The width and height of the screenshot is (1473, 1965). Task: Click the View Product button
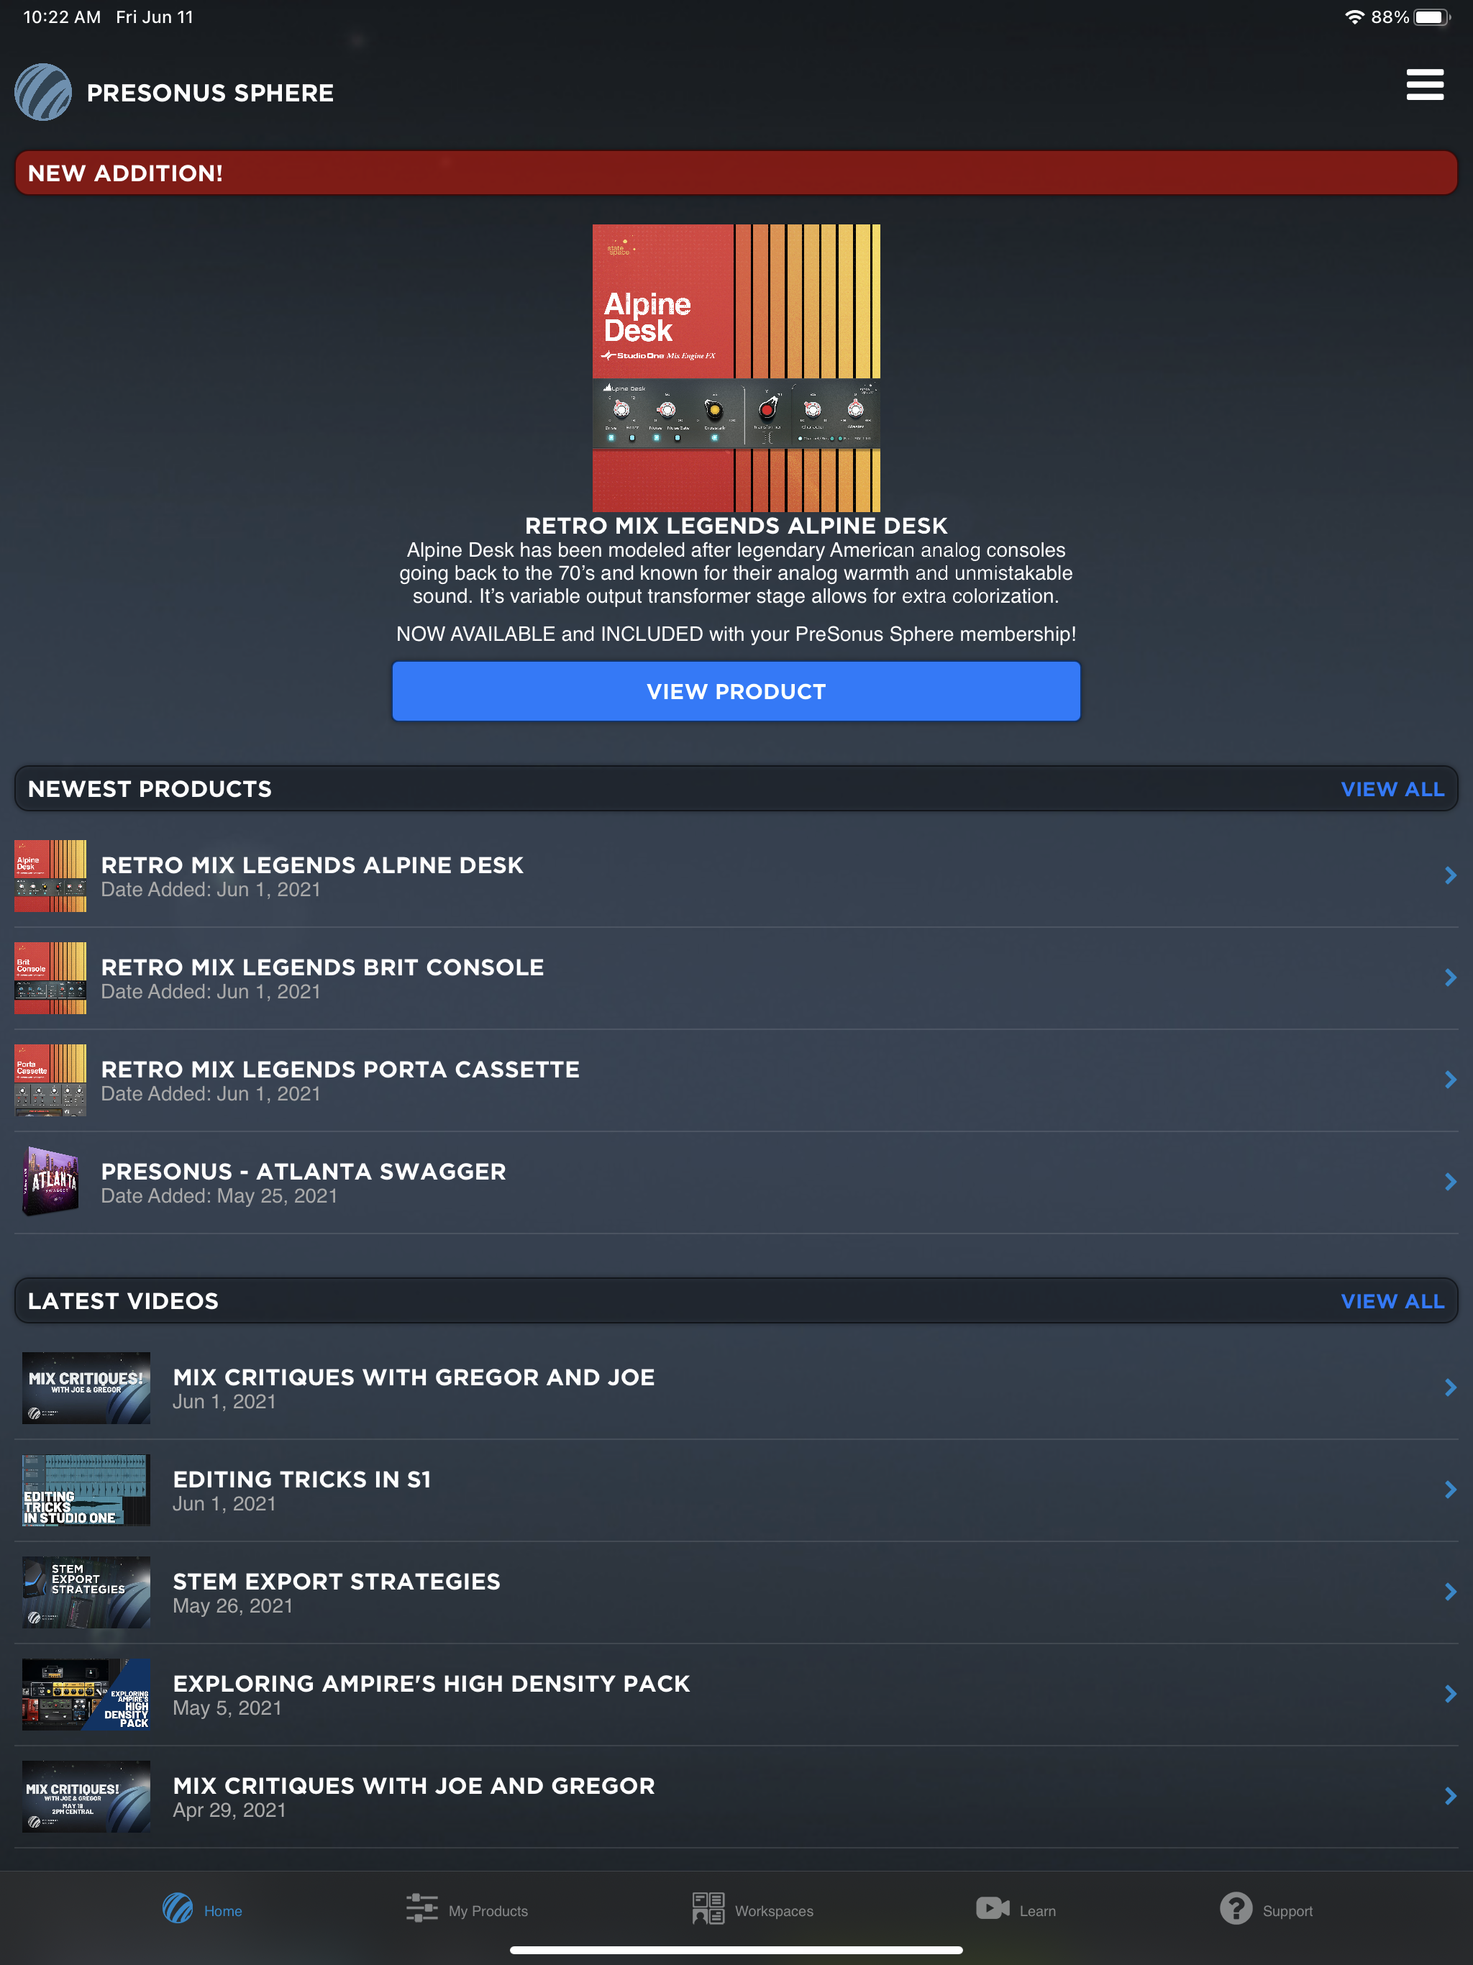coord(736,691)
